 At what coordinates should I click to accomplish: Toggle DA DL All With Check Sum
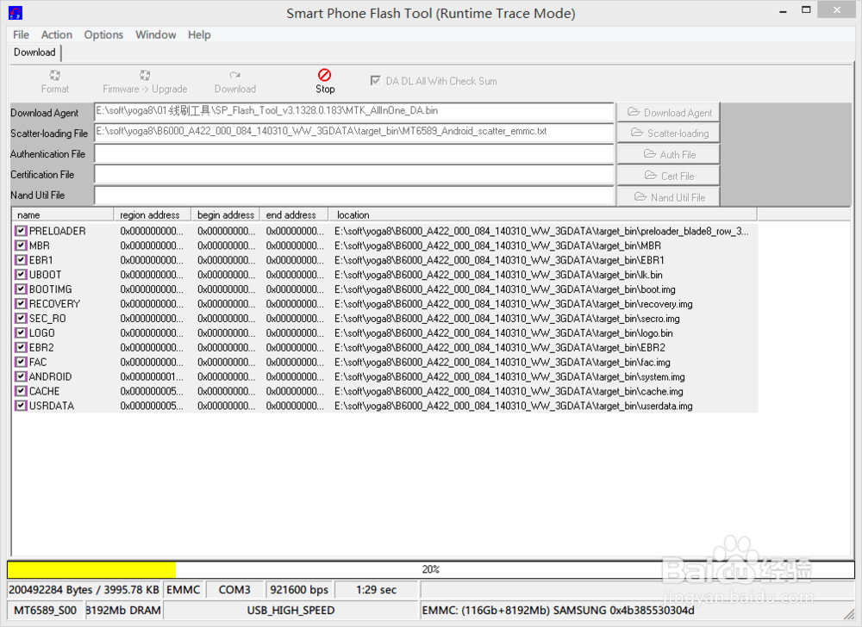[376, 81]
